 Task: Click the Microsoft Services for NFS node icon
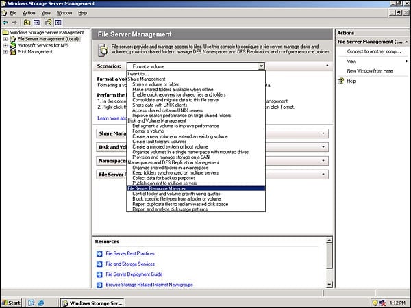click(x=13, y=46)
